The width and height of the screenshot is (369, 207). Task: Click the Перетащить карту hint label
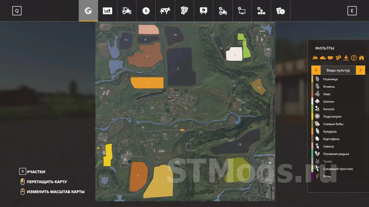pos(47,182)
